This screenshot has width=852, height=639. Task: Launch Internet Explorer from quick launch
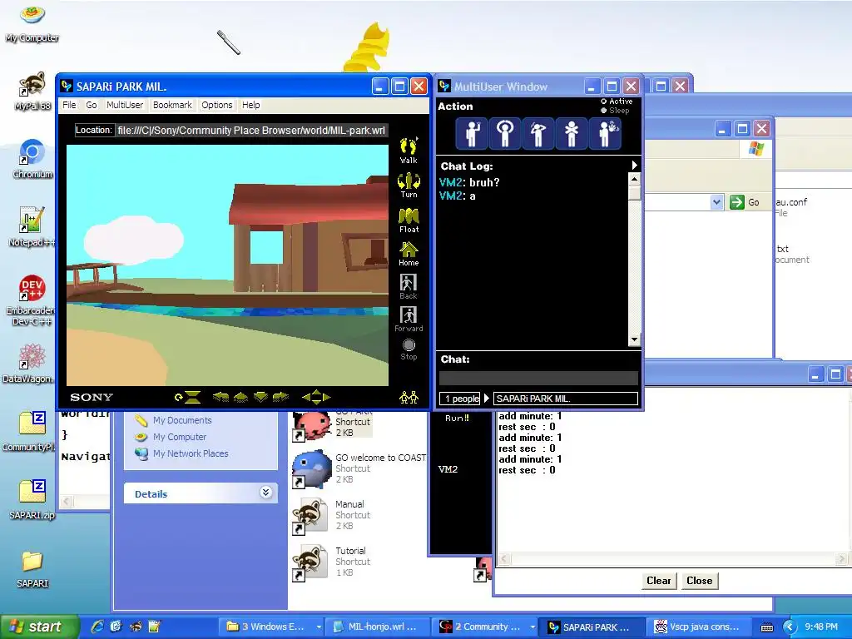[x=97, y=627]
